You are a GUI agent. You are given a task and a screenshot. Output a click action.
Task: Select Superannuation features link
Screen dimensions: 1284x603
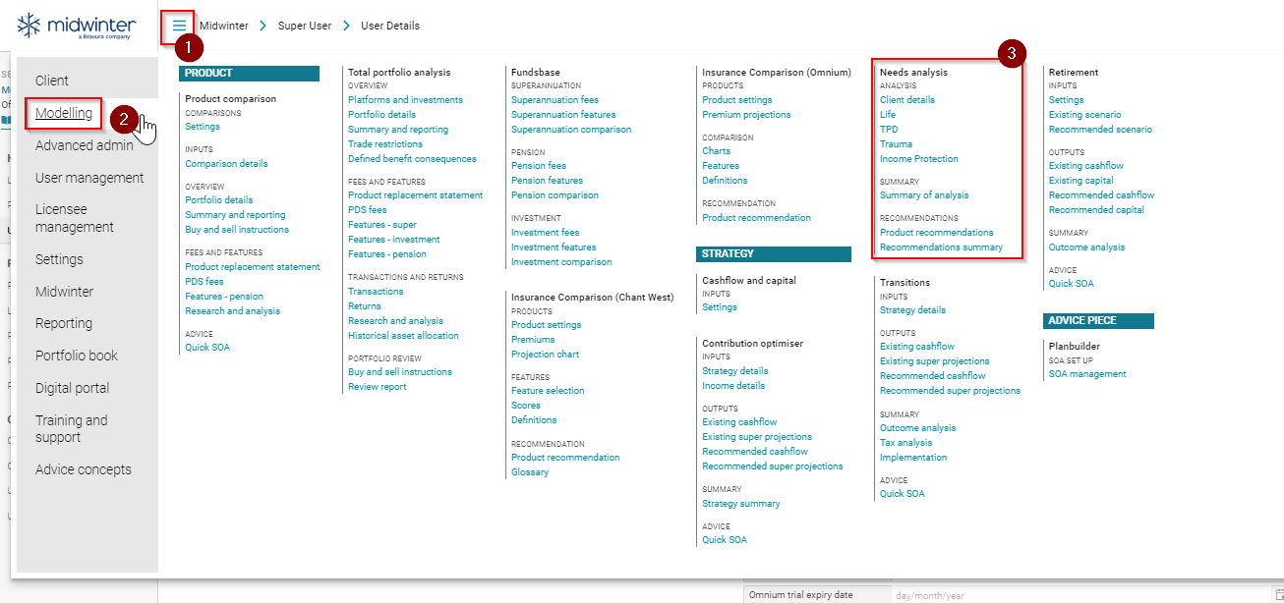[563, 115]
